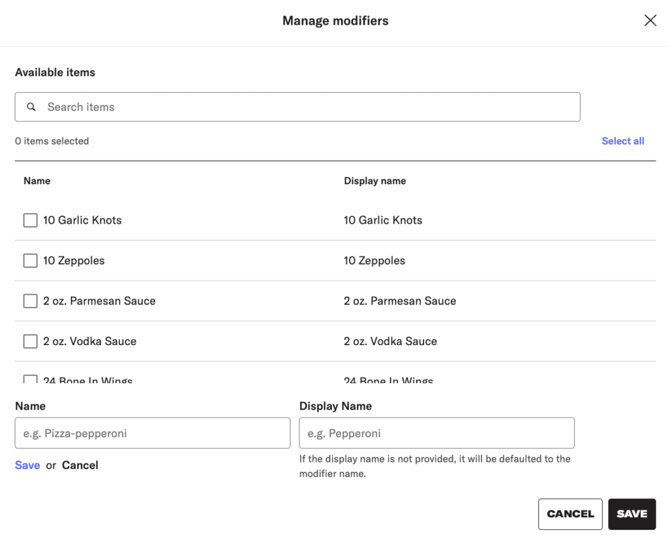Enable the 2 oz. Parmesan Sauce checkbox
Viewport: 668px width, 535px height.
pos(30,301)
